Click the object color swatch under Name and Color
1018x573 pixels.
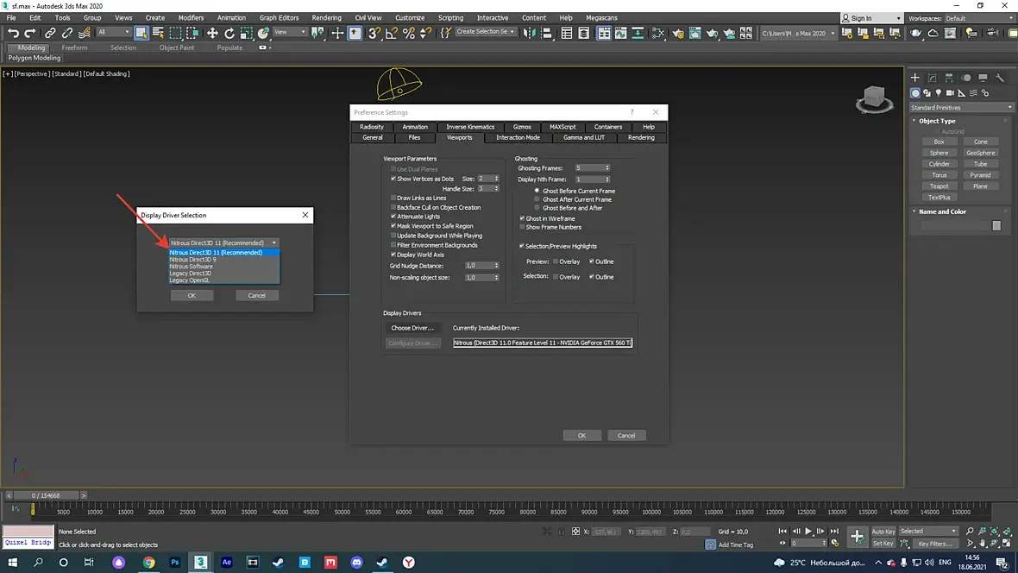coord(996,225)
